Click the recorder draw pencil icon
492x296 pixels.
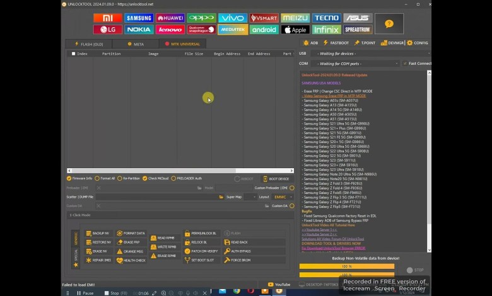(154, 293)
